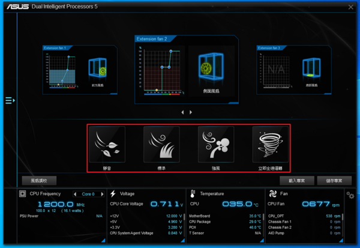Select the Turbo (強風) fan mode icon
The image size is (360, 248).
tap(216, 145)
